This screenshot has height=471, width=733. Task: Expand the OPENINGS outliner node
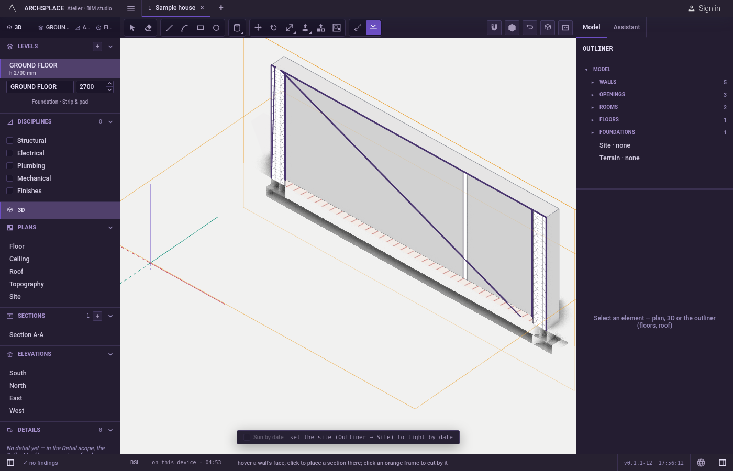click(593, 95)
